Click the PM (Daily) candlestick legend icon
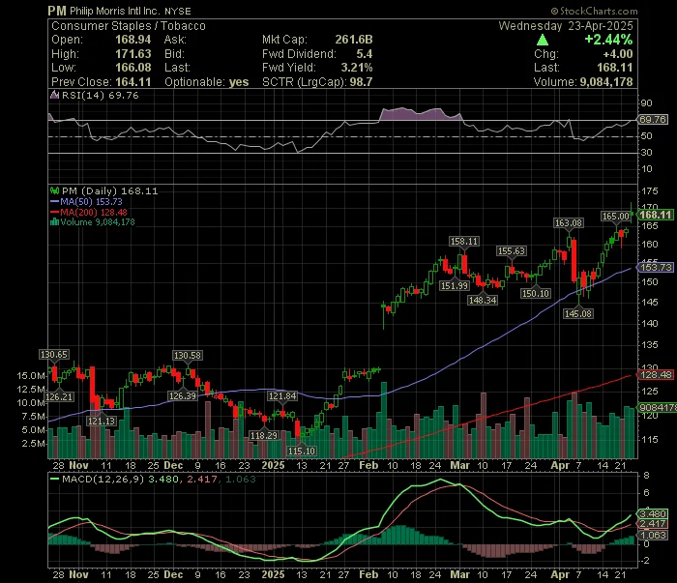This screenshot has width=677, height=583. click(x=55, y=190)
